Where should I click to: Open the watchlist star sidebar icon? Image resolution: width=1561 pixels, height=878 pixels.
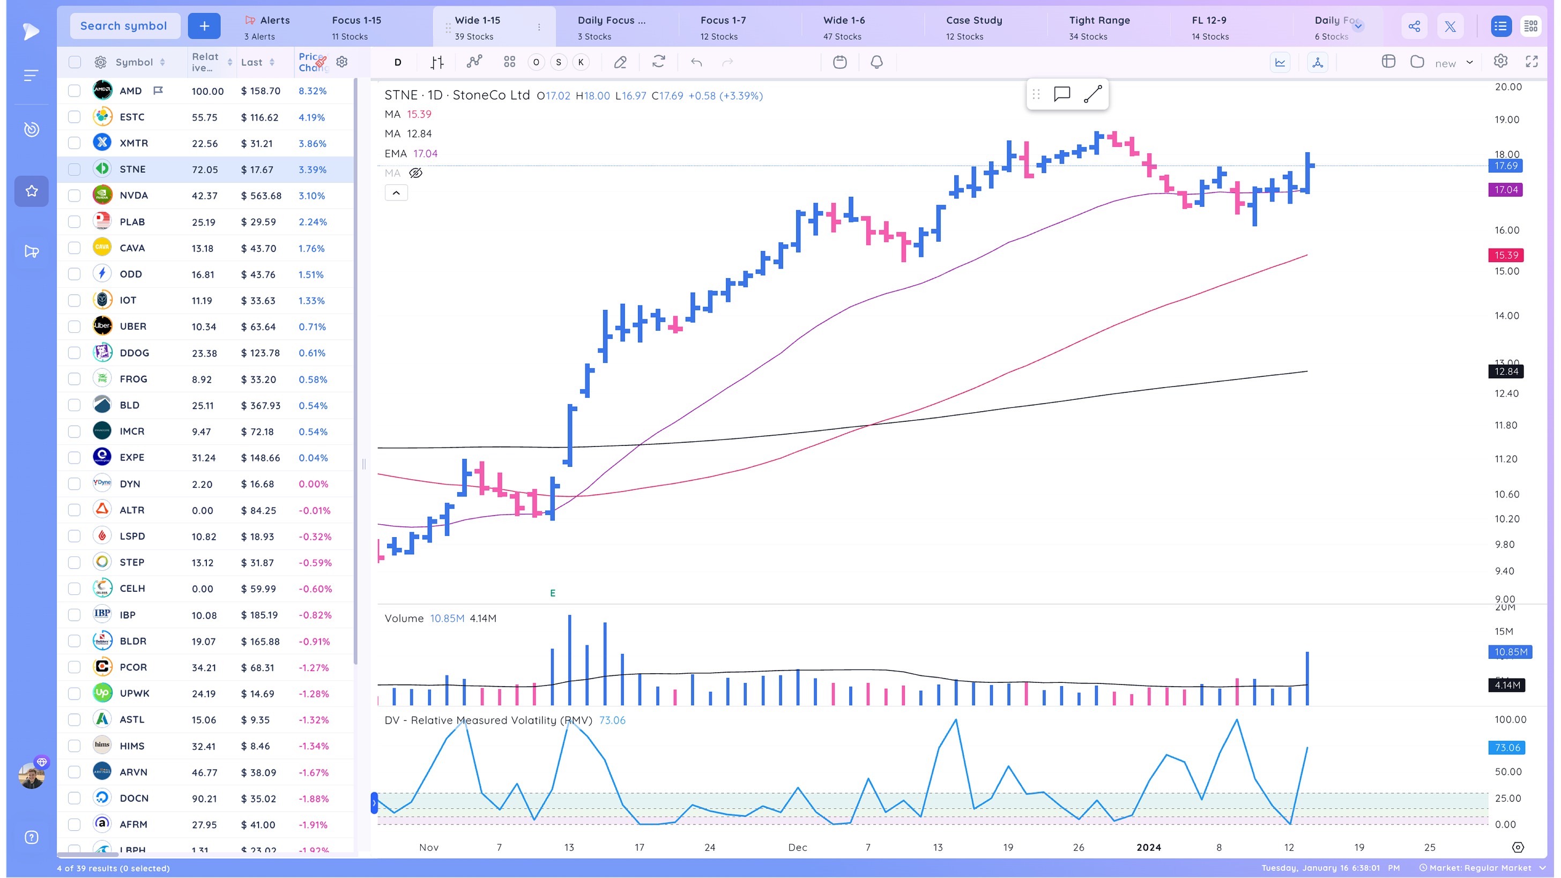point(32,191)
